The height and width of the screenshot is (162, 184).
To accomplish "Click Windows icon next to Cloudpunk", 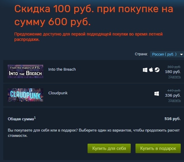I will [x=156, y=94].
